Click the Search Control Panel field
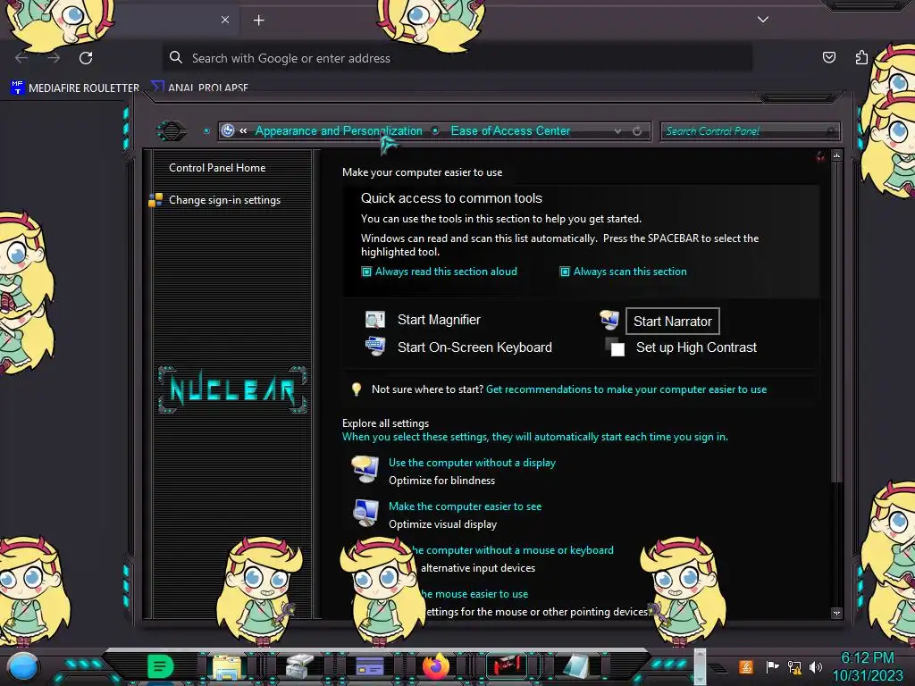This screenshot has width=915, height=686. [x=750, y=131]
